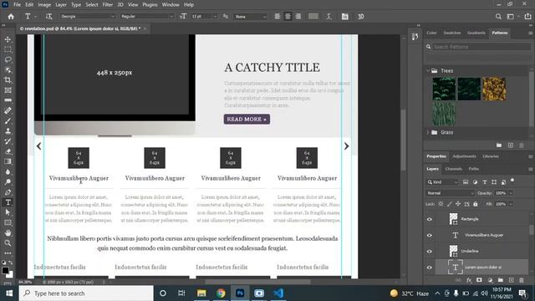
Task: Select the Path Selection tool
Action: coord(8,212)
